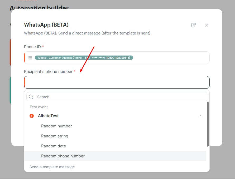Focus the Recipient's phone number field
Image resolution: width=235 pixels, height=179 pixels.
[x=117, y=82]
